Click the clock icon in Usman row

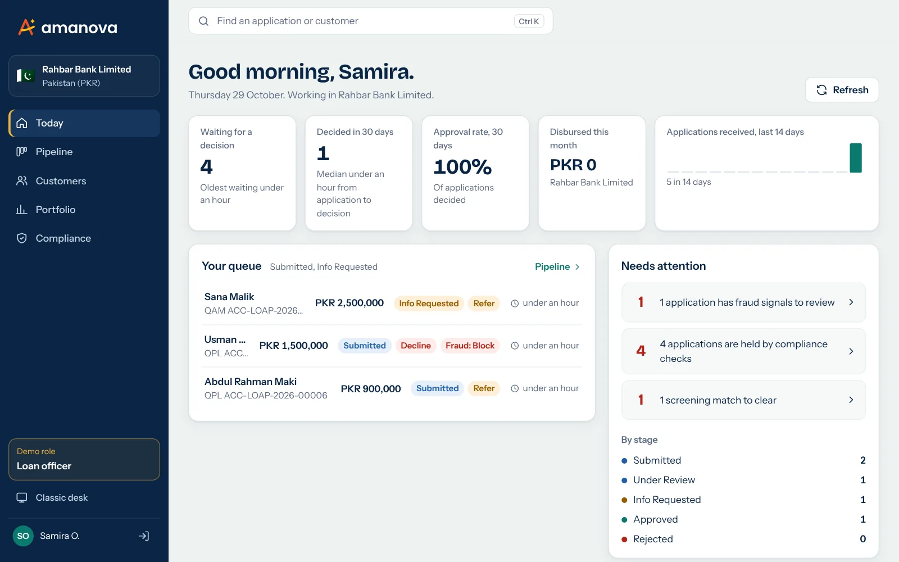pyautogui.click(x=515, y=346)
